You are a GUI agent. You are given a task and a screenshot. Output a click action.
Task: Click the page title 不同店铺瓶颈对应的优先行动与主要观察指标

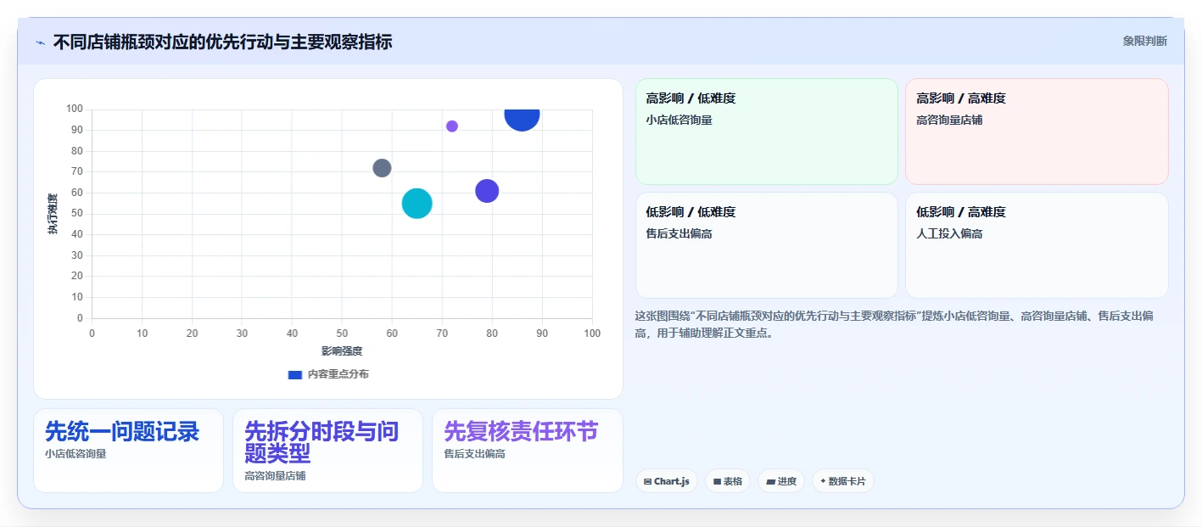[x=222, y=42]
